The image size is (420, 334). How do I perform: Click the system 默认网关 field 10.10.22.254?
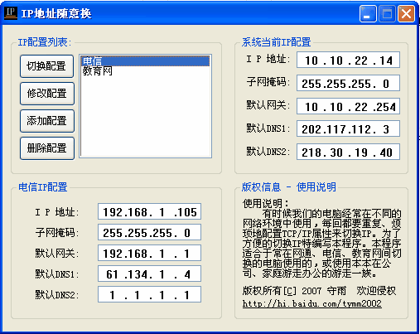click(348, 106)
